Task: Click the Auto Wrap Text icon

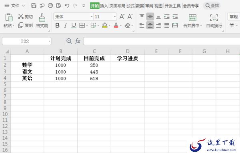Action: point(214,18)
